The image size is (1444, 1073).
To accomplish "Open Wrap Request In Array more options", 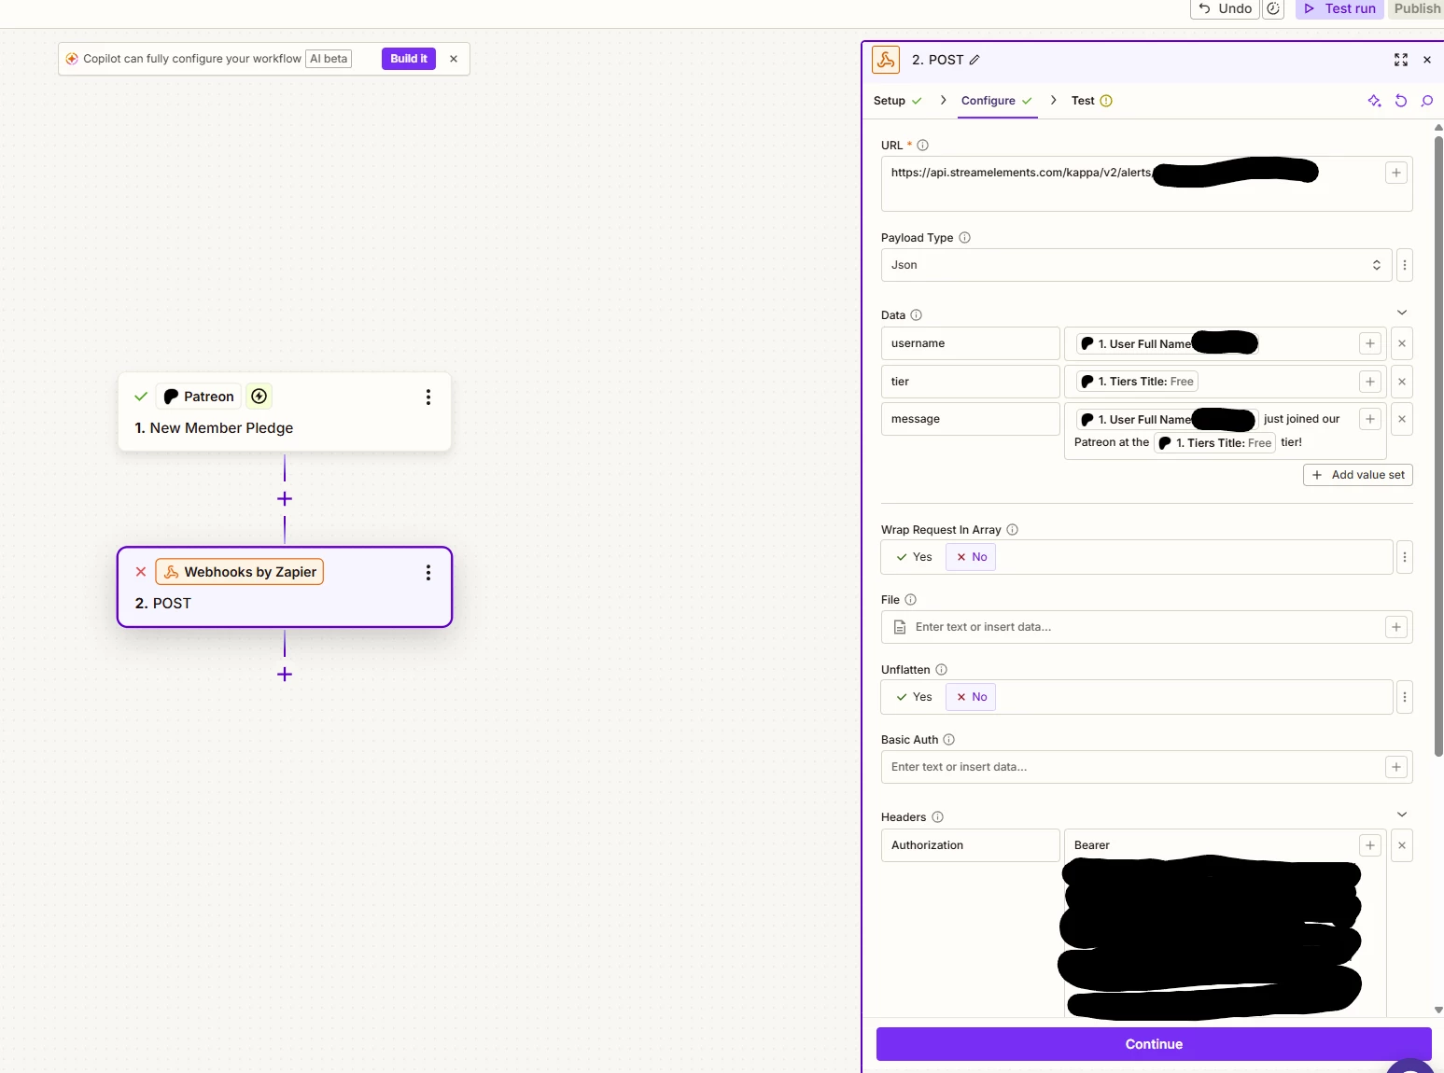I will 1405,557.
